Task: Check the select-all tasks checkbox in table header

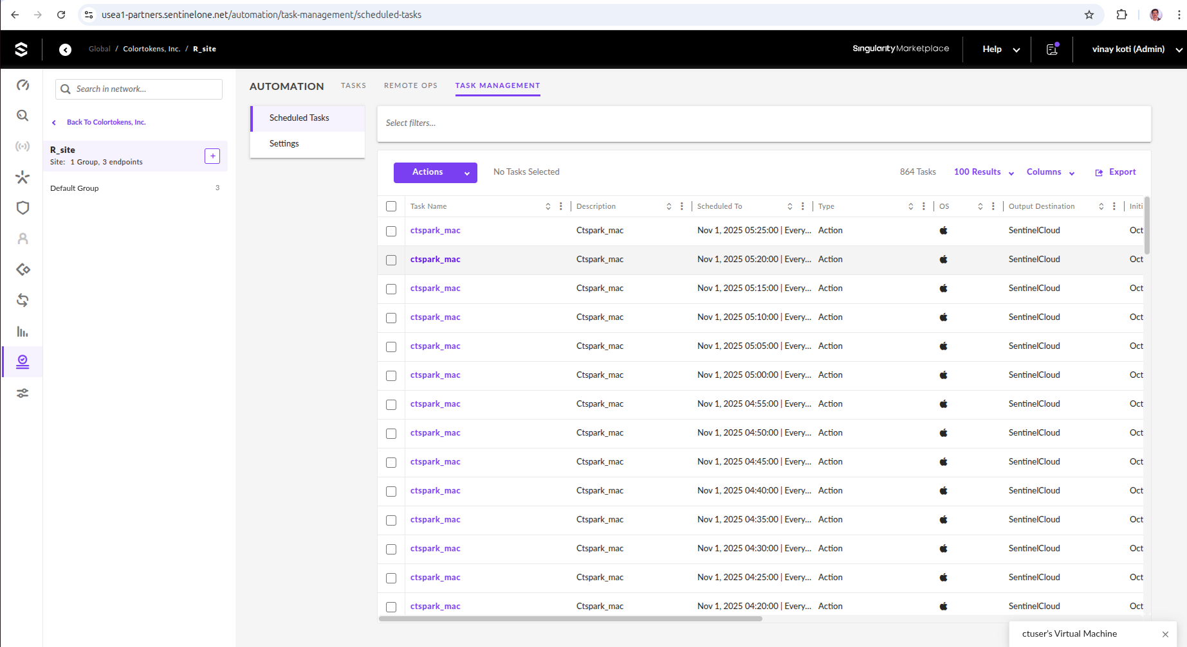Action: (391, 206)
